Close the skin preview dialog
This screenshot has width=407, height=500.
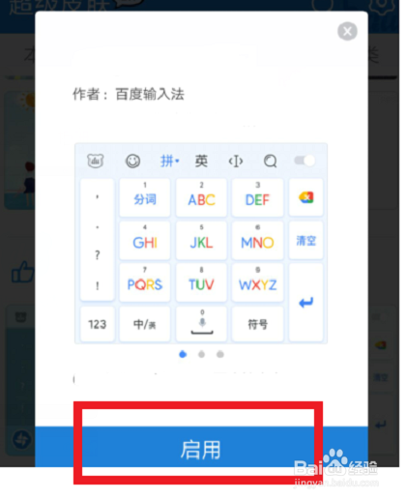pos(347,31)
